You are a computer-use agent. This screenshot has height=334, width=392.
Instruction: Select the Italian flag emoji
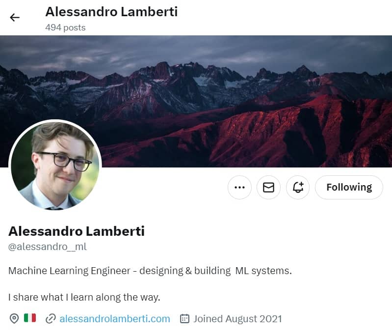(x=30, y=318)
